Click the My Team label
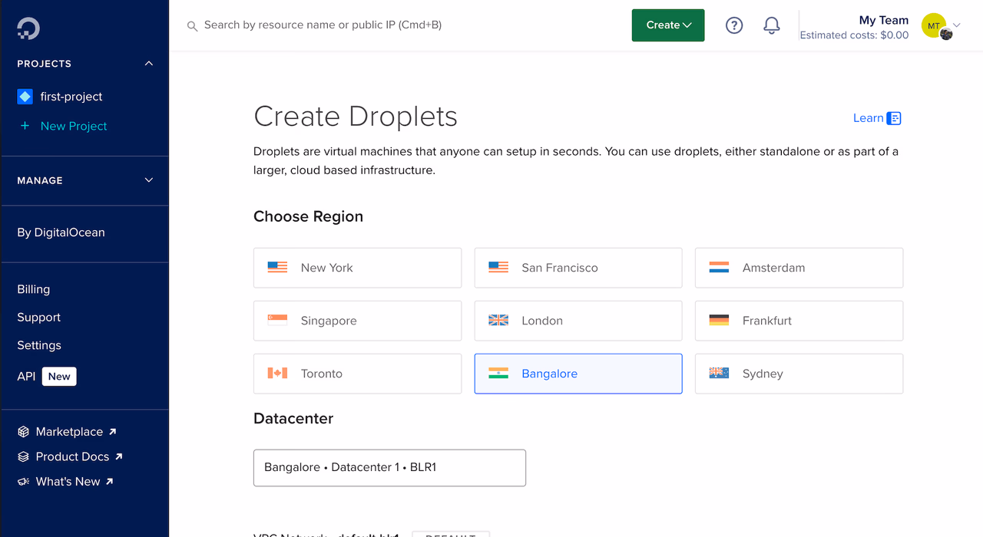 pos(884,20)
